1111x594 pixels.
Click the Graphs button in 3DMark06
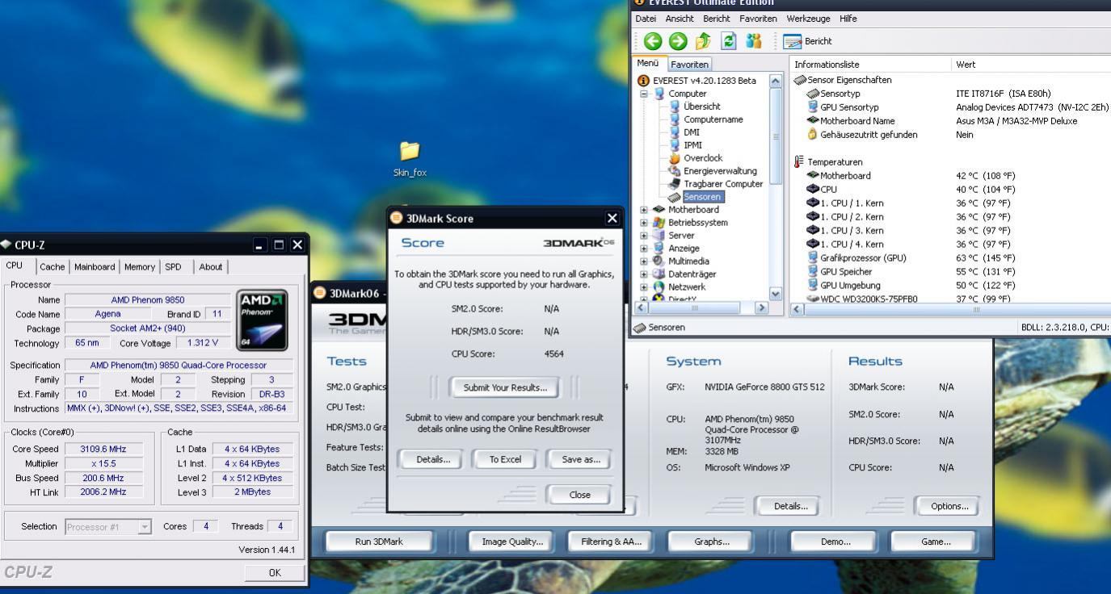712,542
